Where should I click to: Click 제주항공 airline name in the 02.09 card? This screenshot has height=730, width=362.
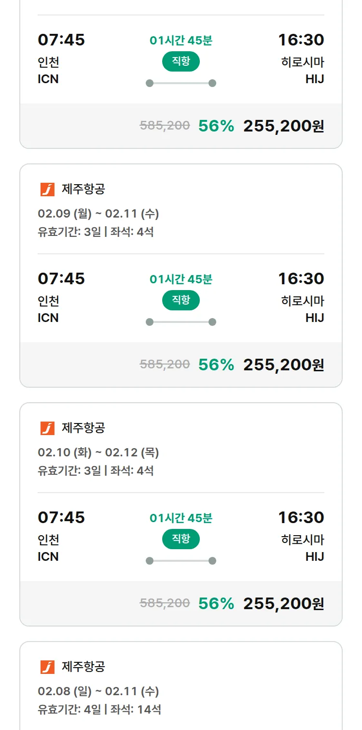click(x=83, y=189)
